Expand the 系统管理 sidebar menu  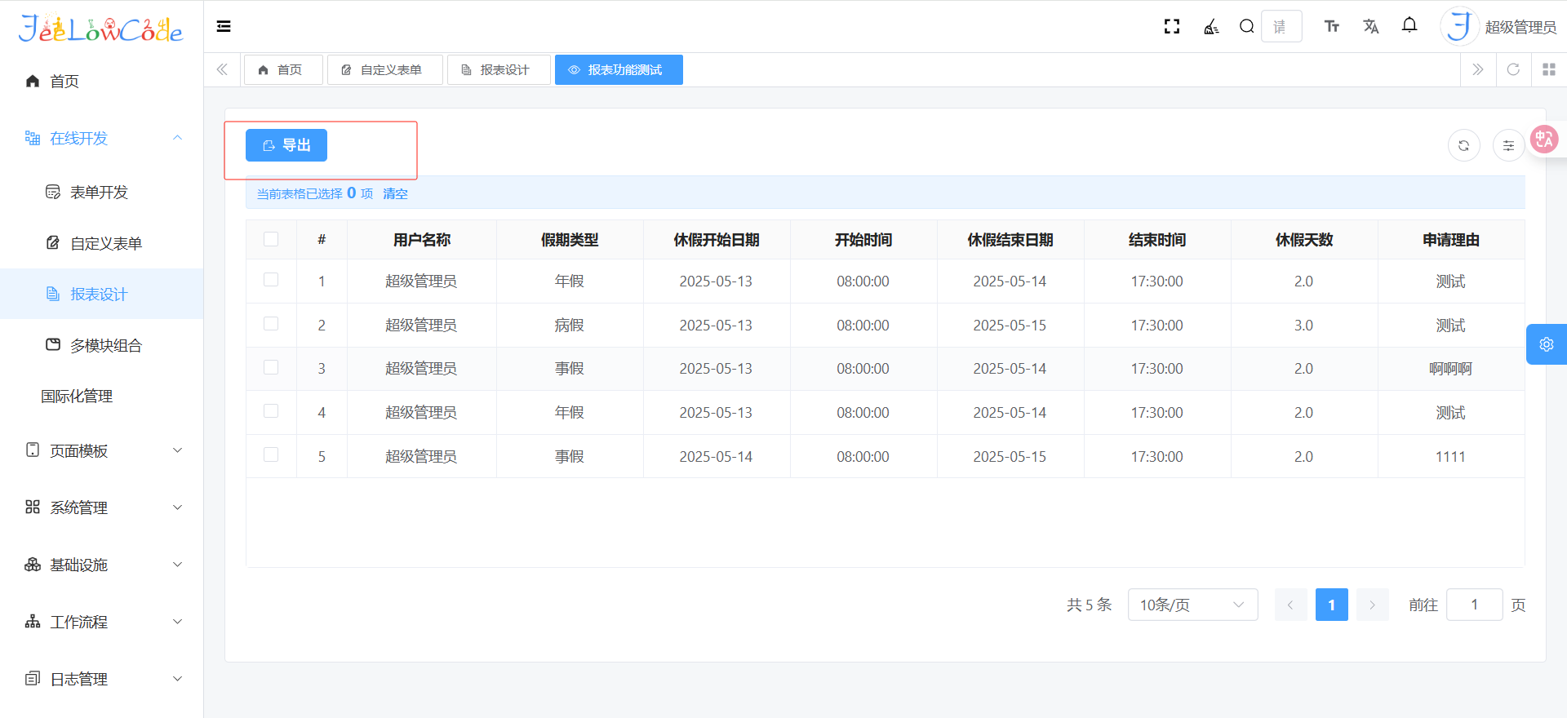(x=102, y=507)
